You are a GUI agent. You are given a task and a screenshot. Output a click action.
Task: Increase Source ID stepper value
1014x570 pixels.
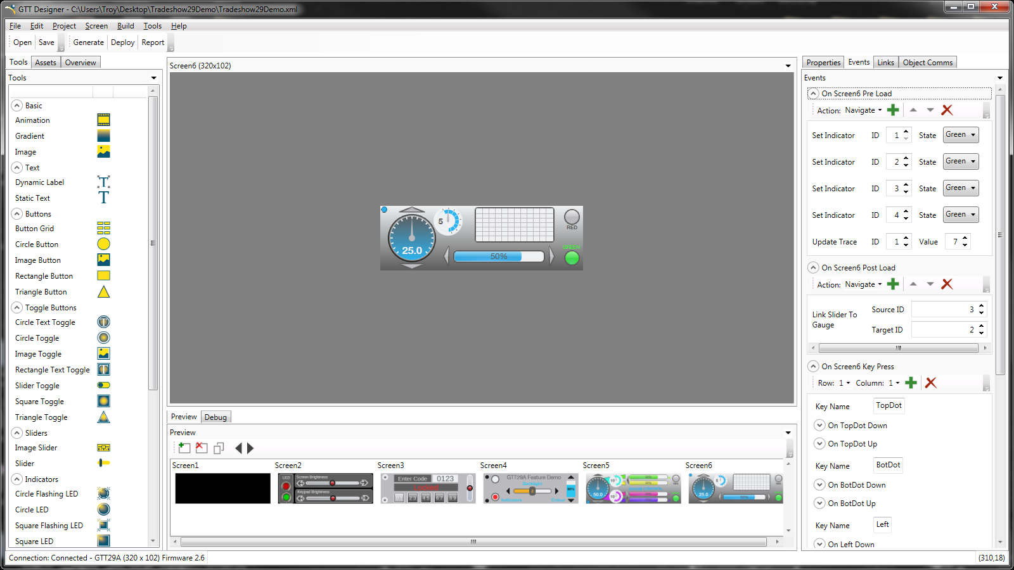click(x=982, y=306)
